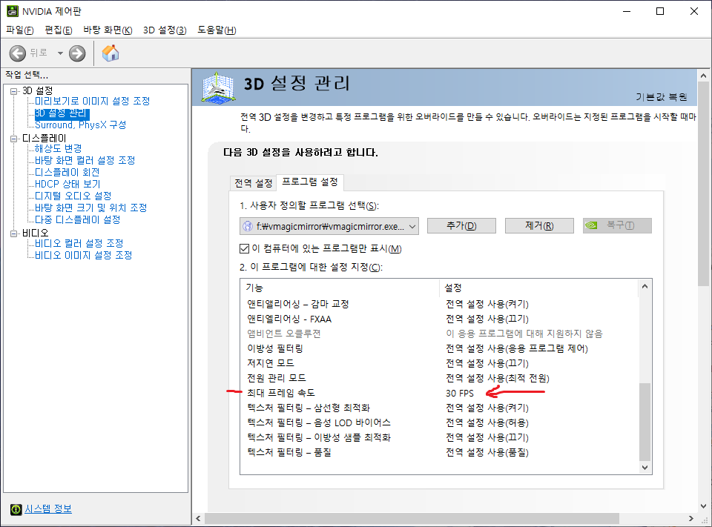
Task: Select 바탕 화면 크기 및 위치 조정 item
Action: (90, 208)
